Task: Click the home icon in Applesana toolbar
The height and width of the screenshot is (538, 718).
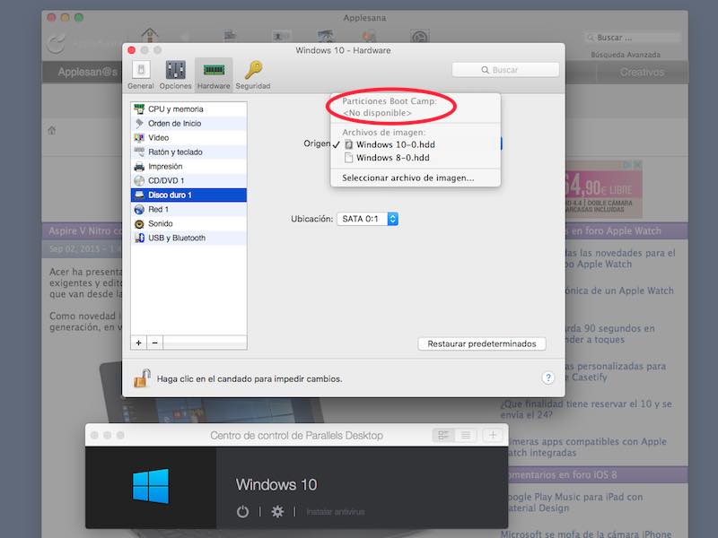Action: click(150, 35)
